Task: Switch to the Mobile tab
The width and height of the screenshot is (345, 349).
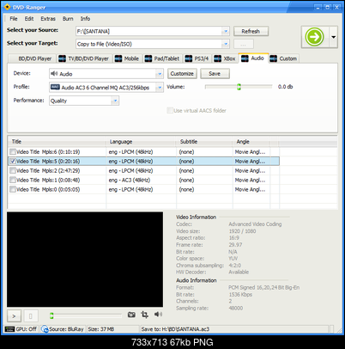Action: [x=127, y=58]
